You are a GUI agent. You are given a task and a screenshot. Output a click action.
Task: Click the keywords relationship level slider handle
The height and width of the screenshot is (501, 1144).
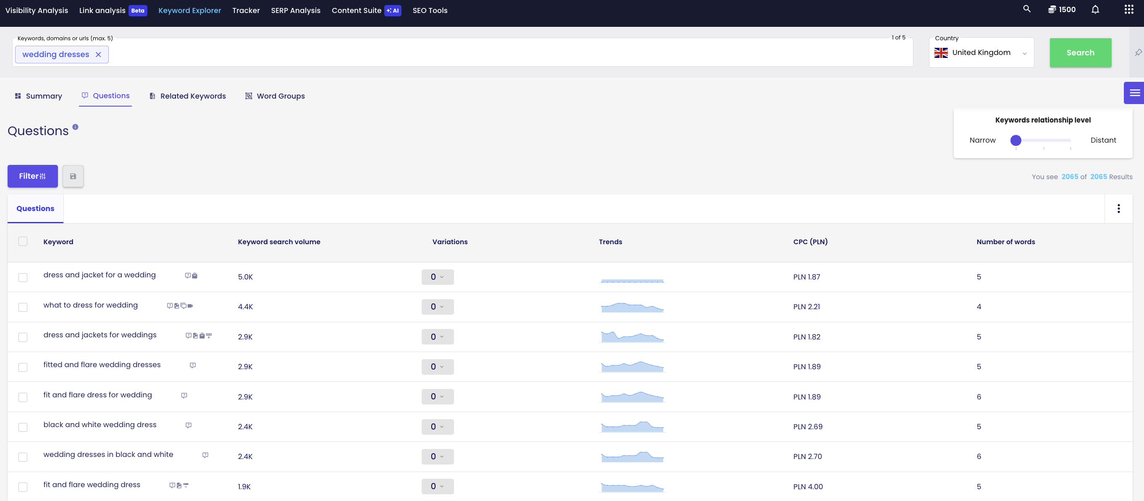point(1015,140)
